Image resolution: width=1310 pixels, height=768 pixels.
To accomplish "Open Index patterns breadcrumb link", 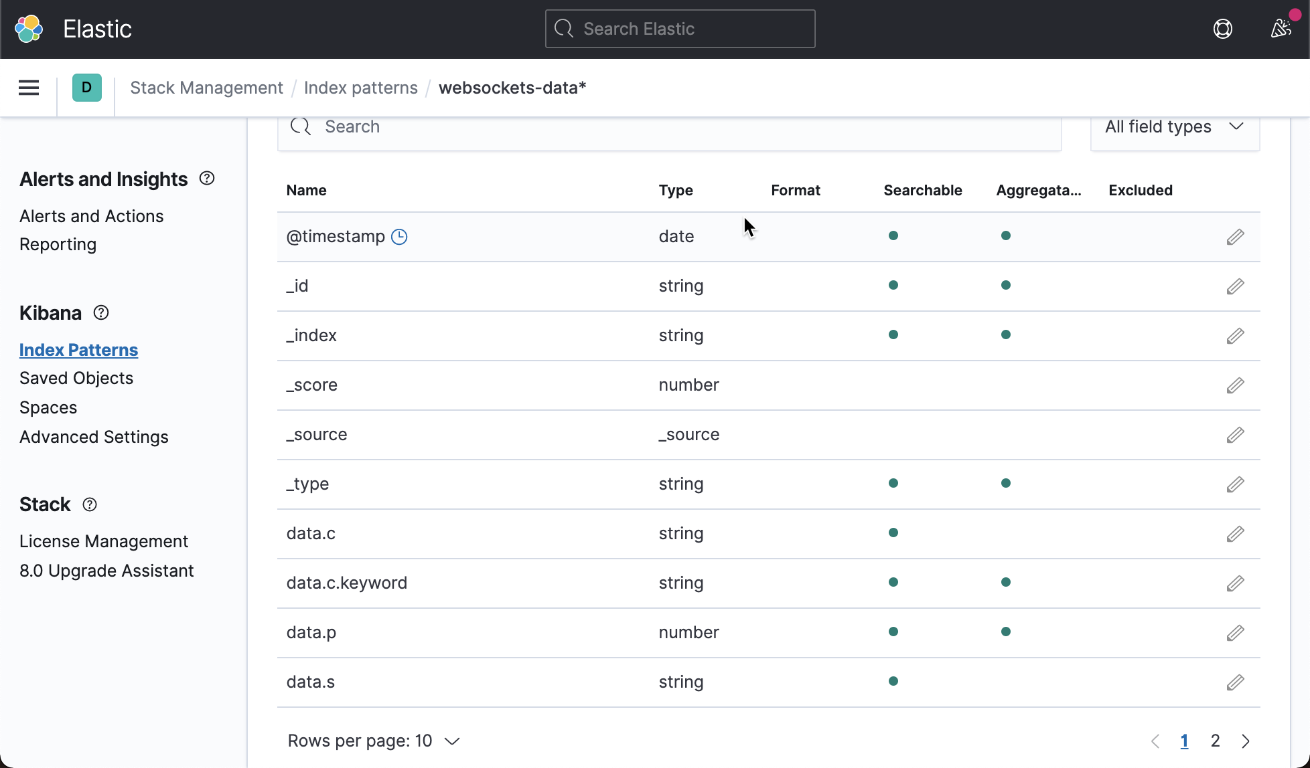I will coord(361,88).
